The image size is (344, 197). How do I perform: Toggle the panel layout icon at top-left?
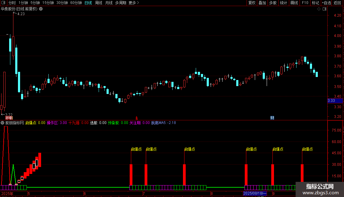[3, 3]
